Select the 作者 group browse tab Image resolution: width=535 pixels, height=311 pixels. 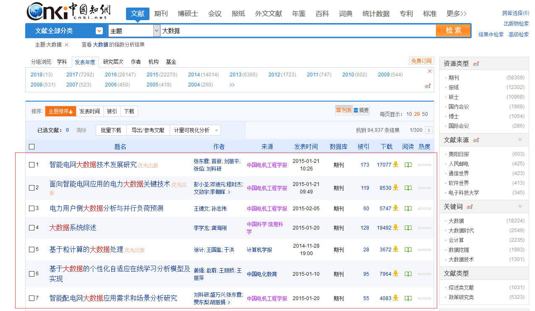pyautogui.click(x=136, y=62)
